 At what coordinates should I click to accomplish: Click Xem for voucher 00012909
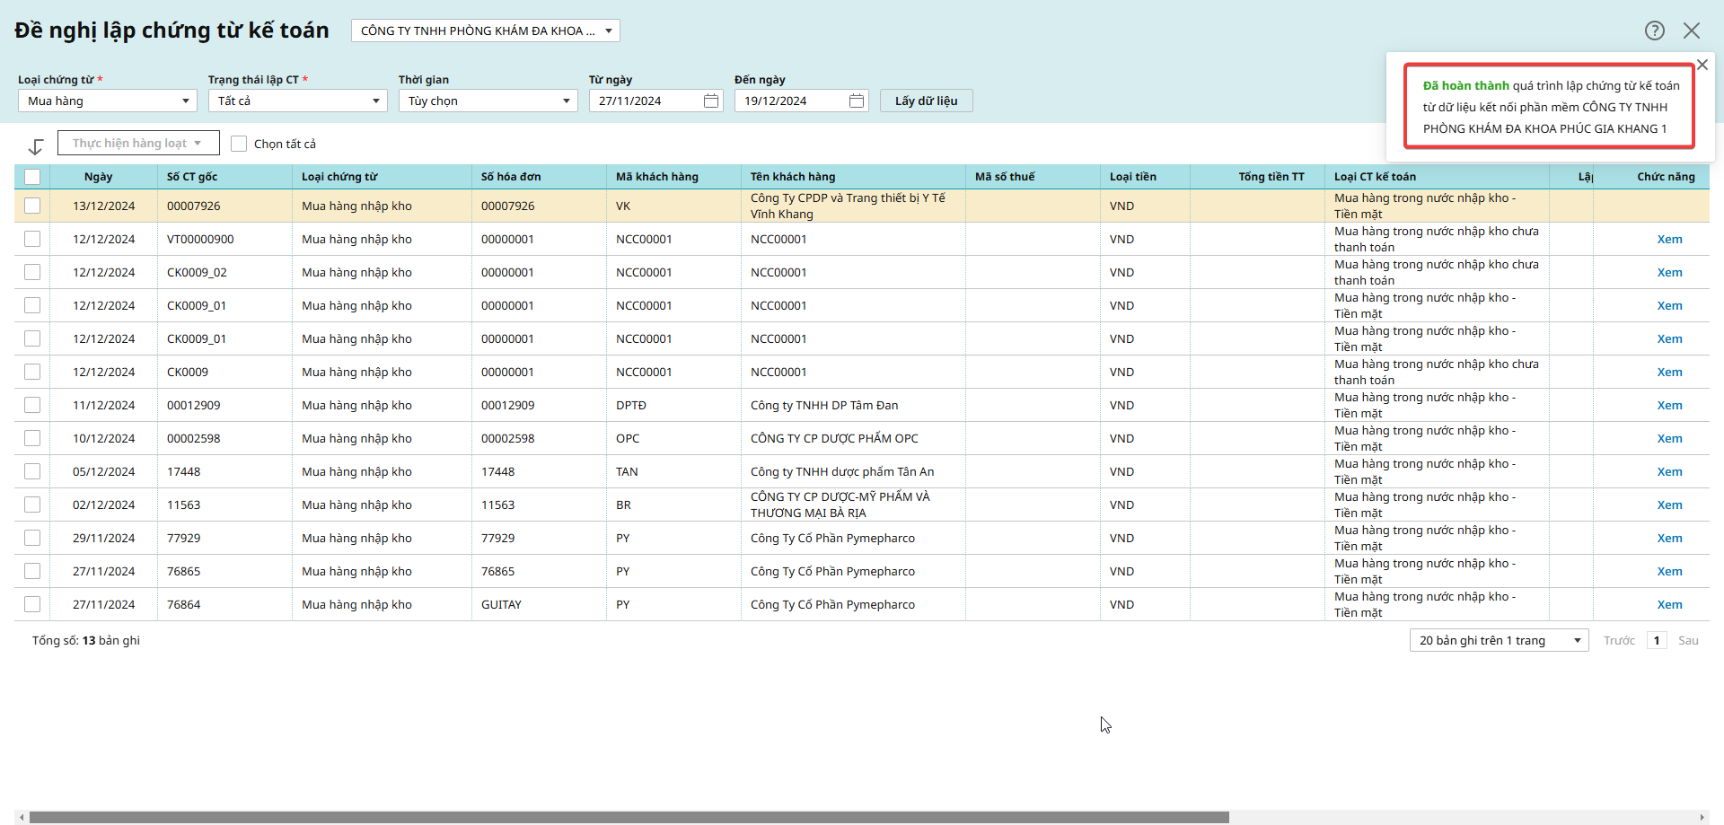tap(1669, 405)
